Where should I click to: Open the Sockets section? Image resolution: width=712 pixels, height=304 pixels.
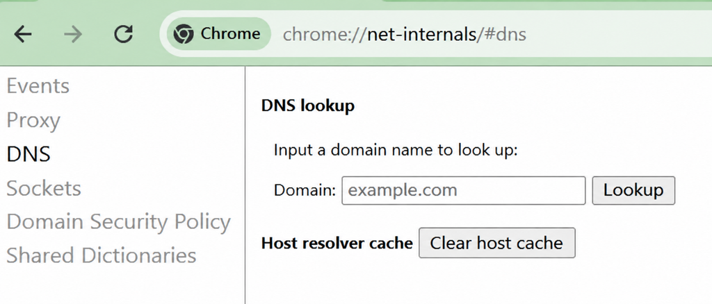[x=44, y=188]
